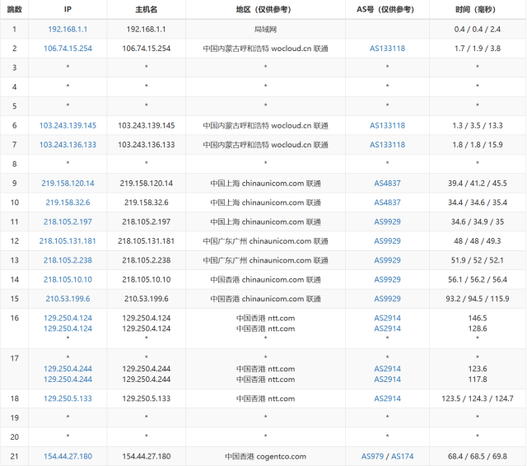Open AS9929 link in hop 13 row
This screenshot has height=466, width=527.
pyautogui.click(x=387, y=260)
